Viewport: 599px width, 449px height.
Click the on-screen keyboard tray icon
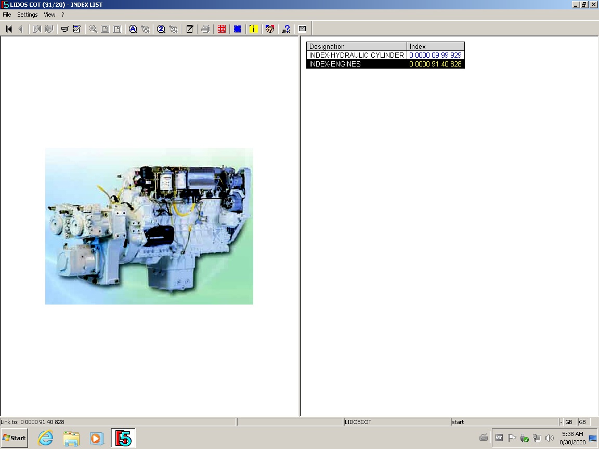(x=484, y=438)
